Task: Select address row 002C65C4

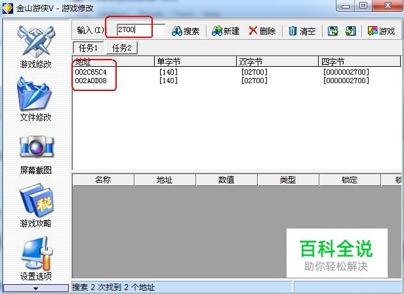Action: [x=91, y=72]
